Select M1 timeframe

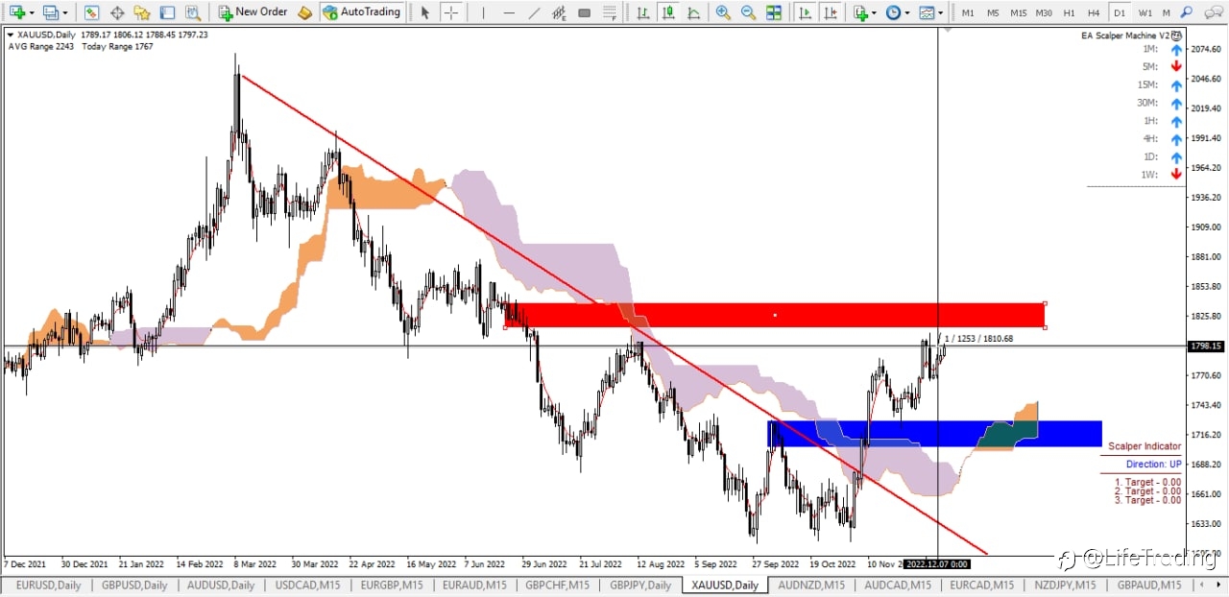[968, 12]
